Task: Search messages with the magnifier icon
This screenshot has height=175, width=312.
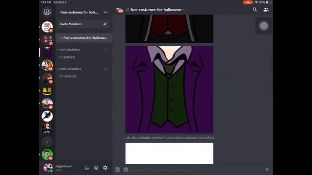Action: tap(254, 10)
